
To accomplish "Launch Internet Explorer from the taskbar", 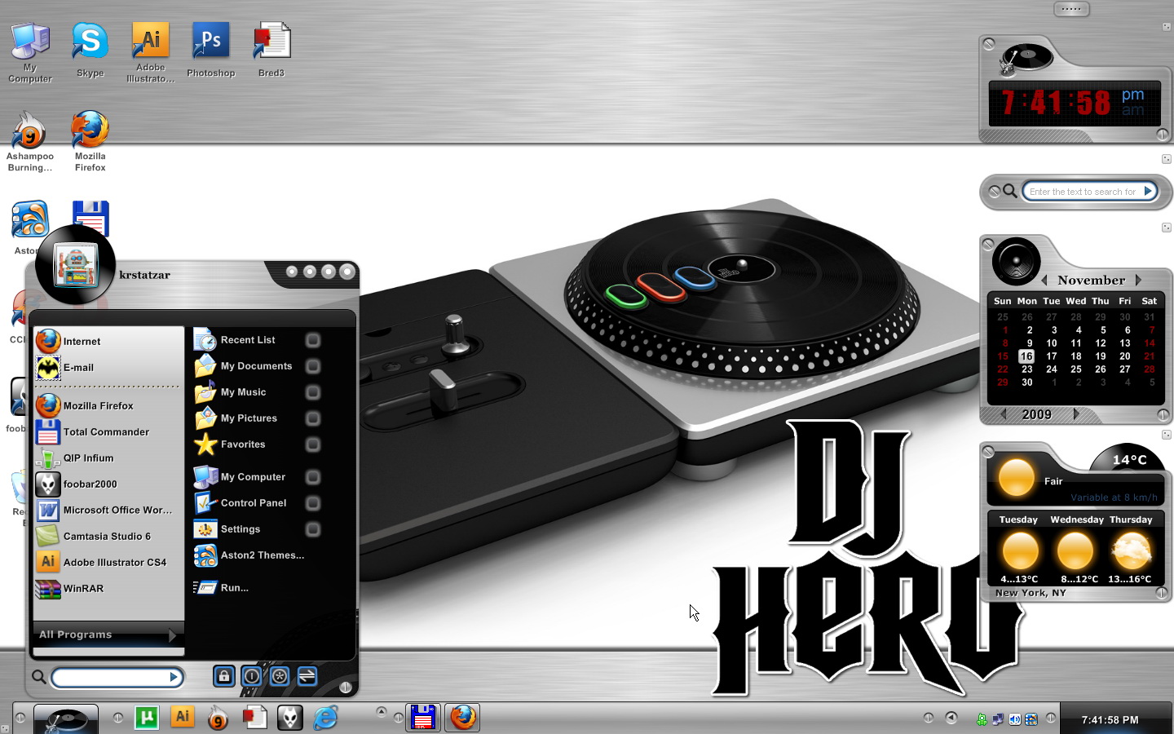I will [326, 718].
